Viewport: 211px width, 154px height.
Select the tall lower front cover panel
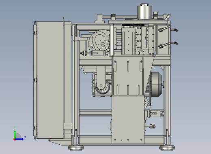(x=128, y=120)
